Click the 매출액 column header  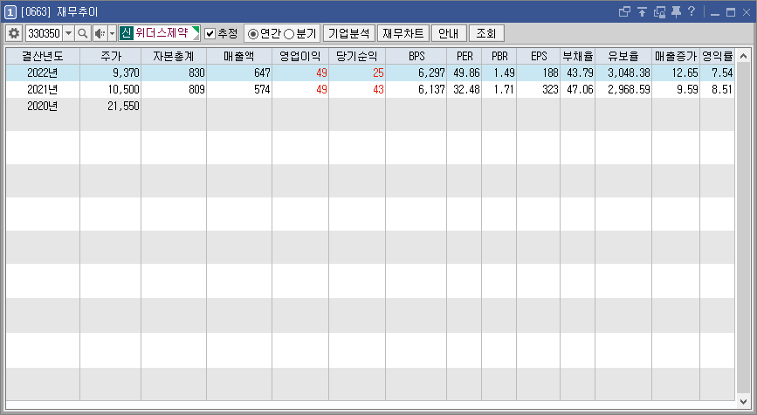[239, 56]
